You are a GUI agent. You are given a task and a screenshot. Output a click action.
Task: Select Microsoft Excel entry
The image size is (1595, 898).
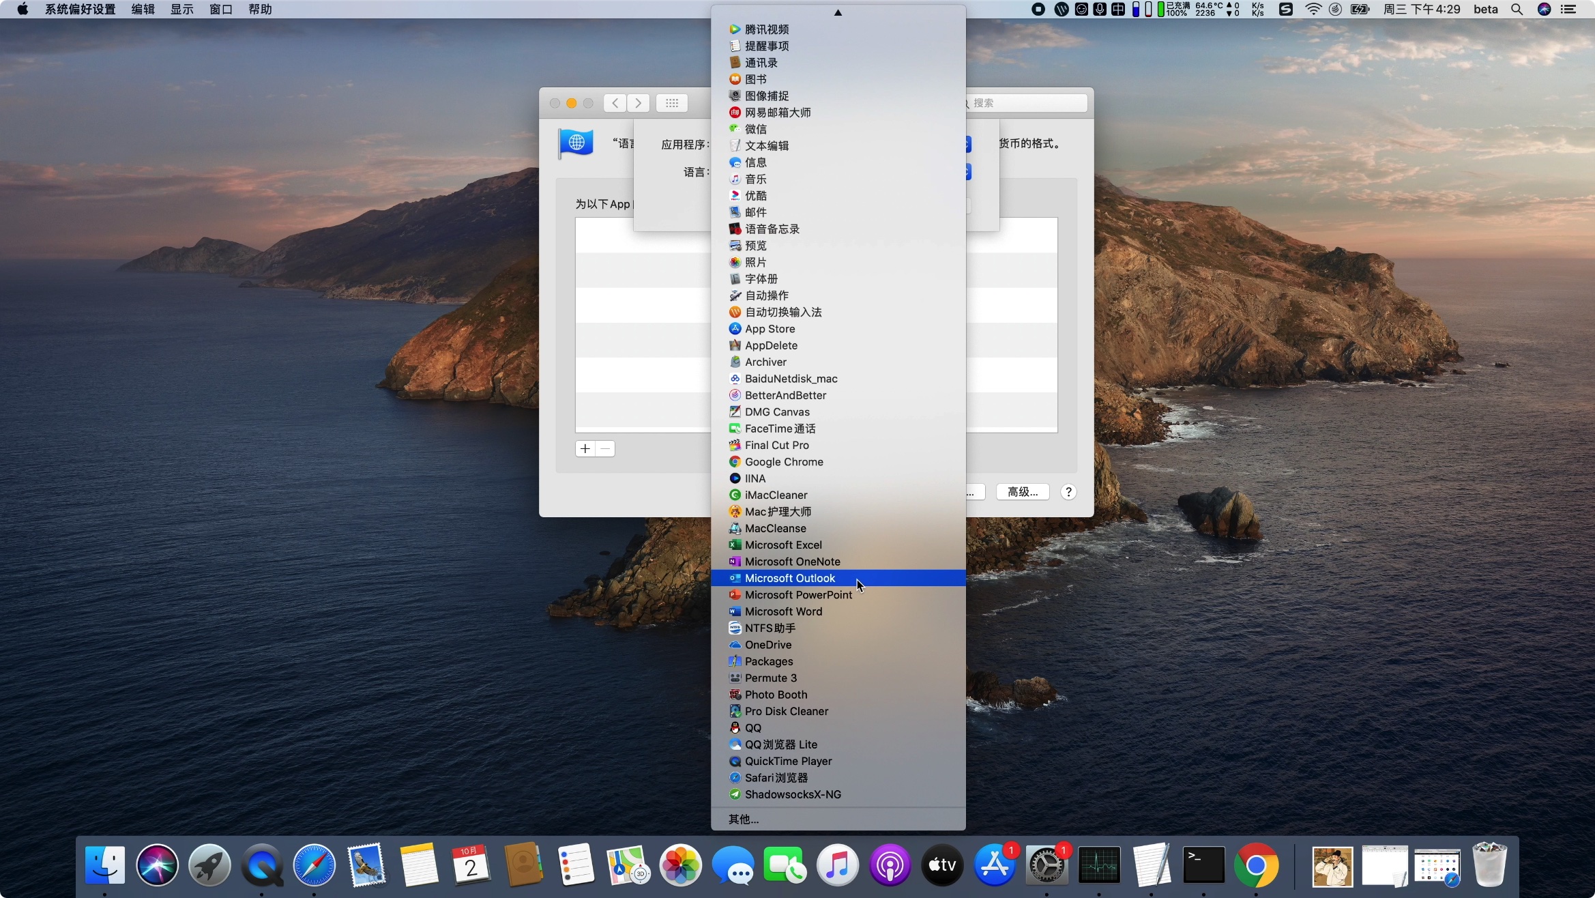(x=838, y=545)
